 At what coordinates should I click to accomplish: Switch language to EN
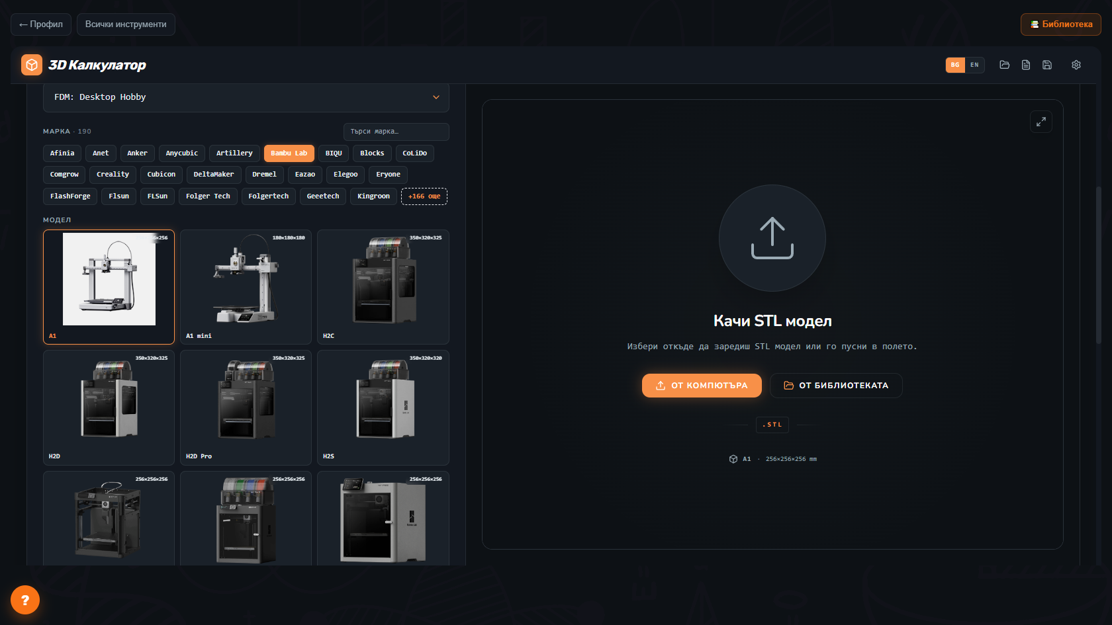click(x=974, y=65)
